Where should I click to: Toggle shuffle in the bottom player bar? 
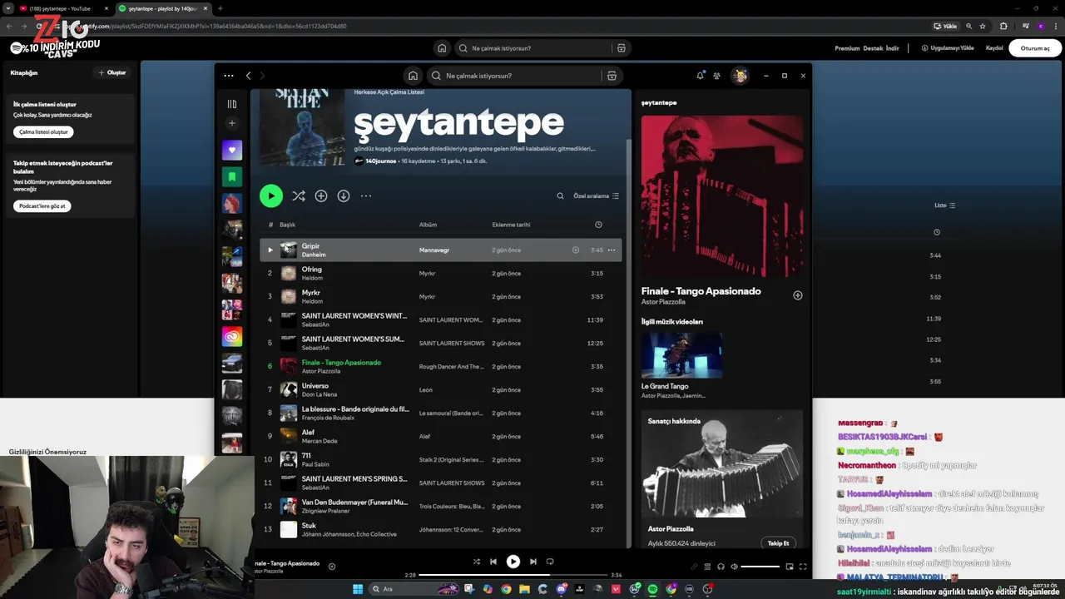(476, 562)
